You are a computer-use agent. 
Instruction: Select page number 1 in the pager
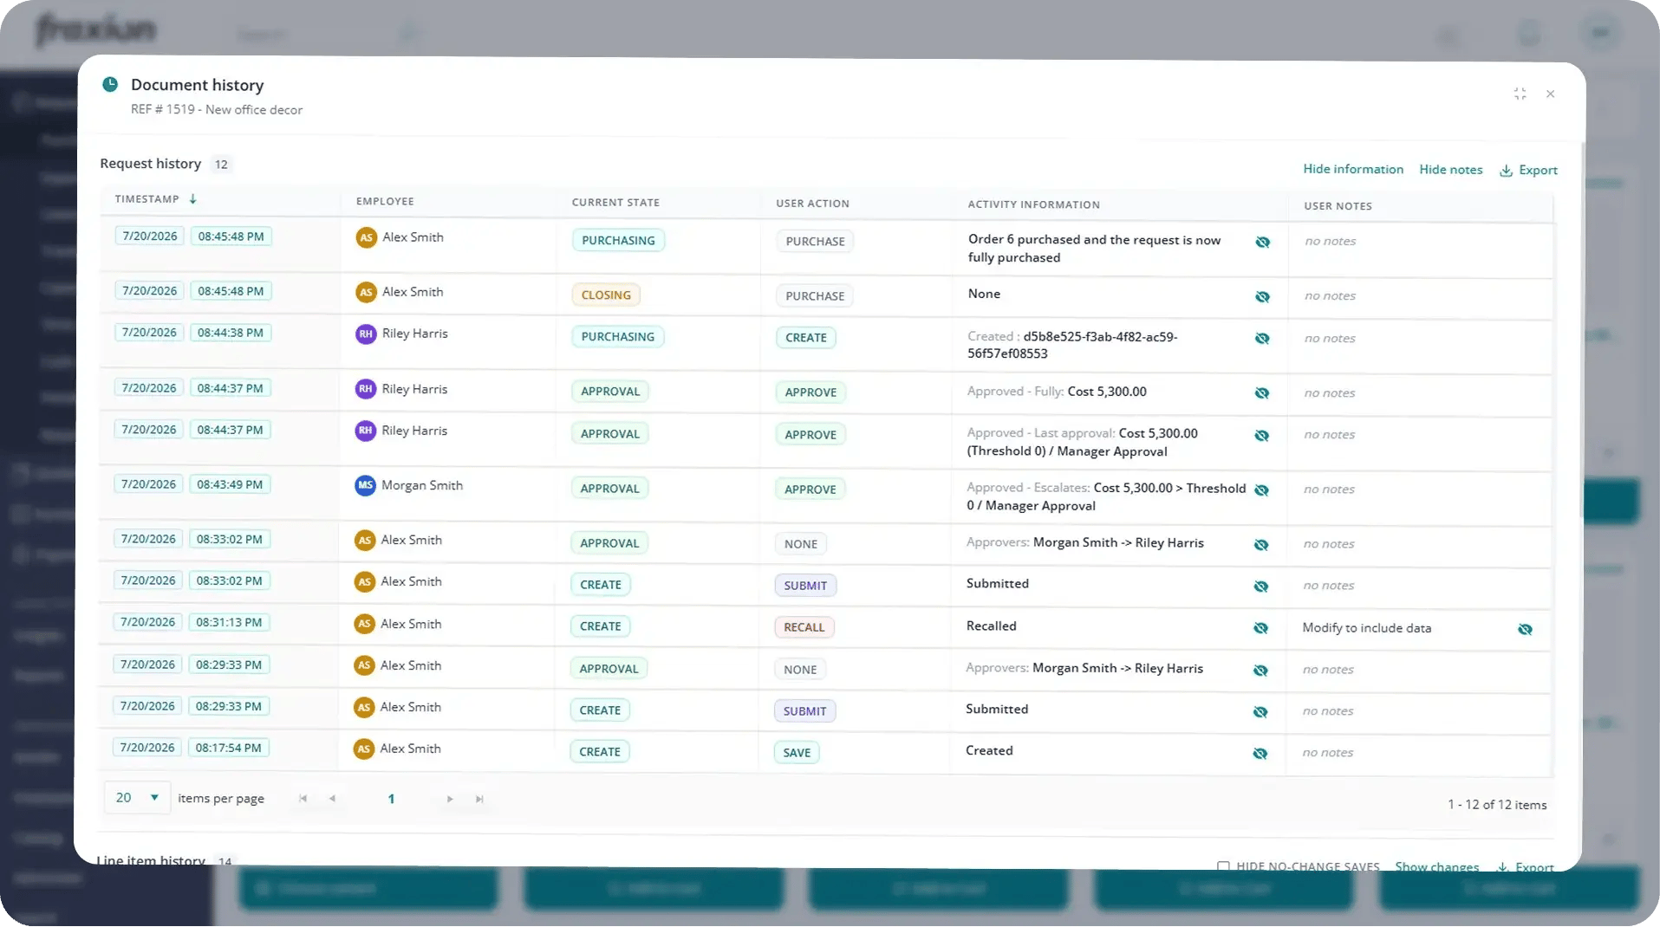click(x=391, y=799)
